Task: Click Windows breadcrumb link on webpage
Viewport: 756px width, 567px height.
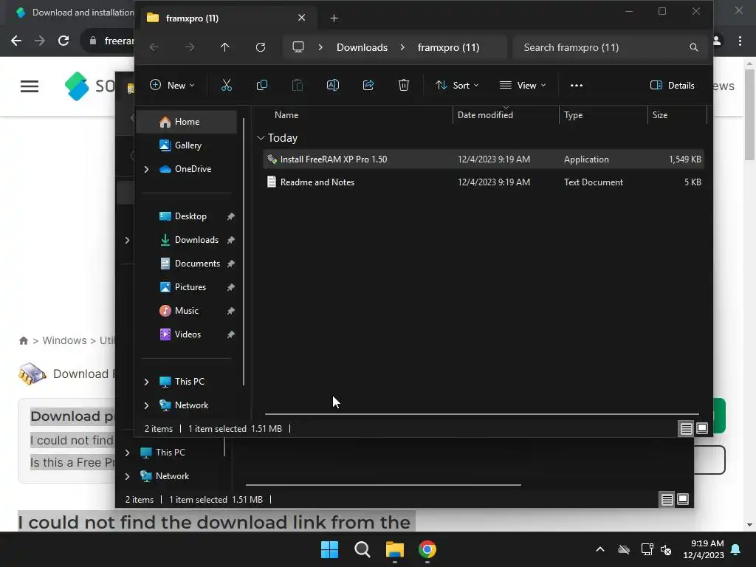Action: tap(64, 340)
